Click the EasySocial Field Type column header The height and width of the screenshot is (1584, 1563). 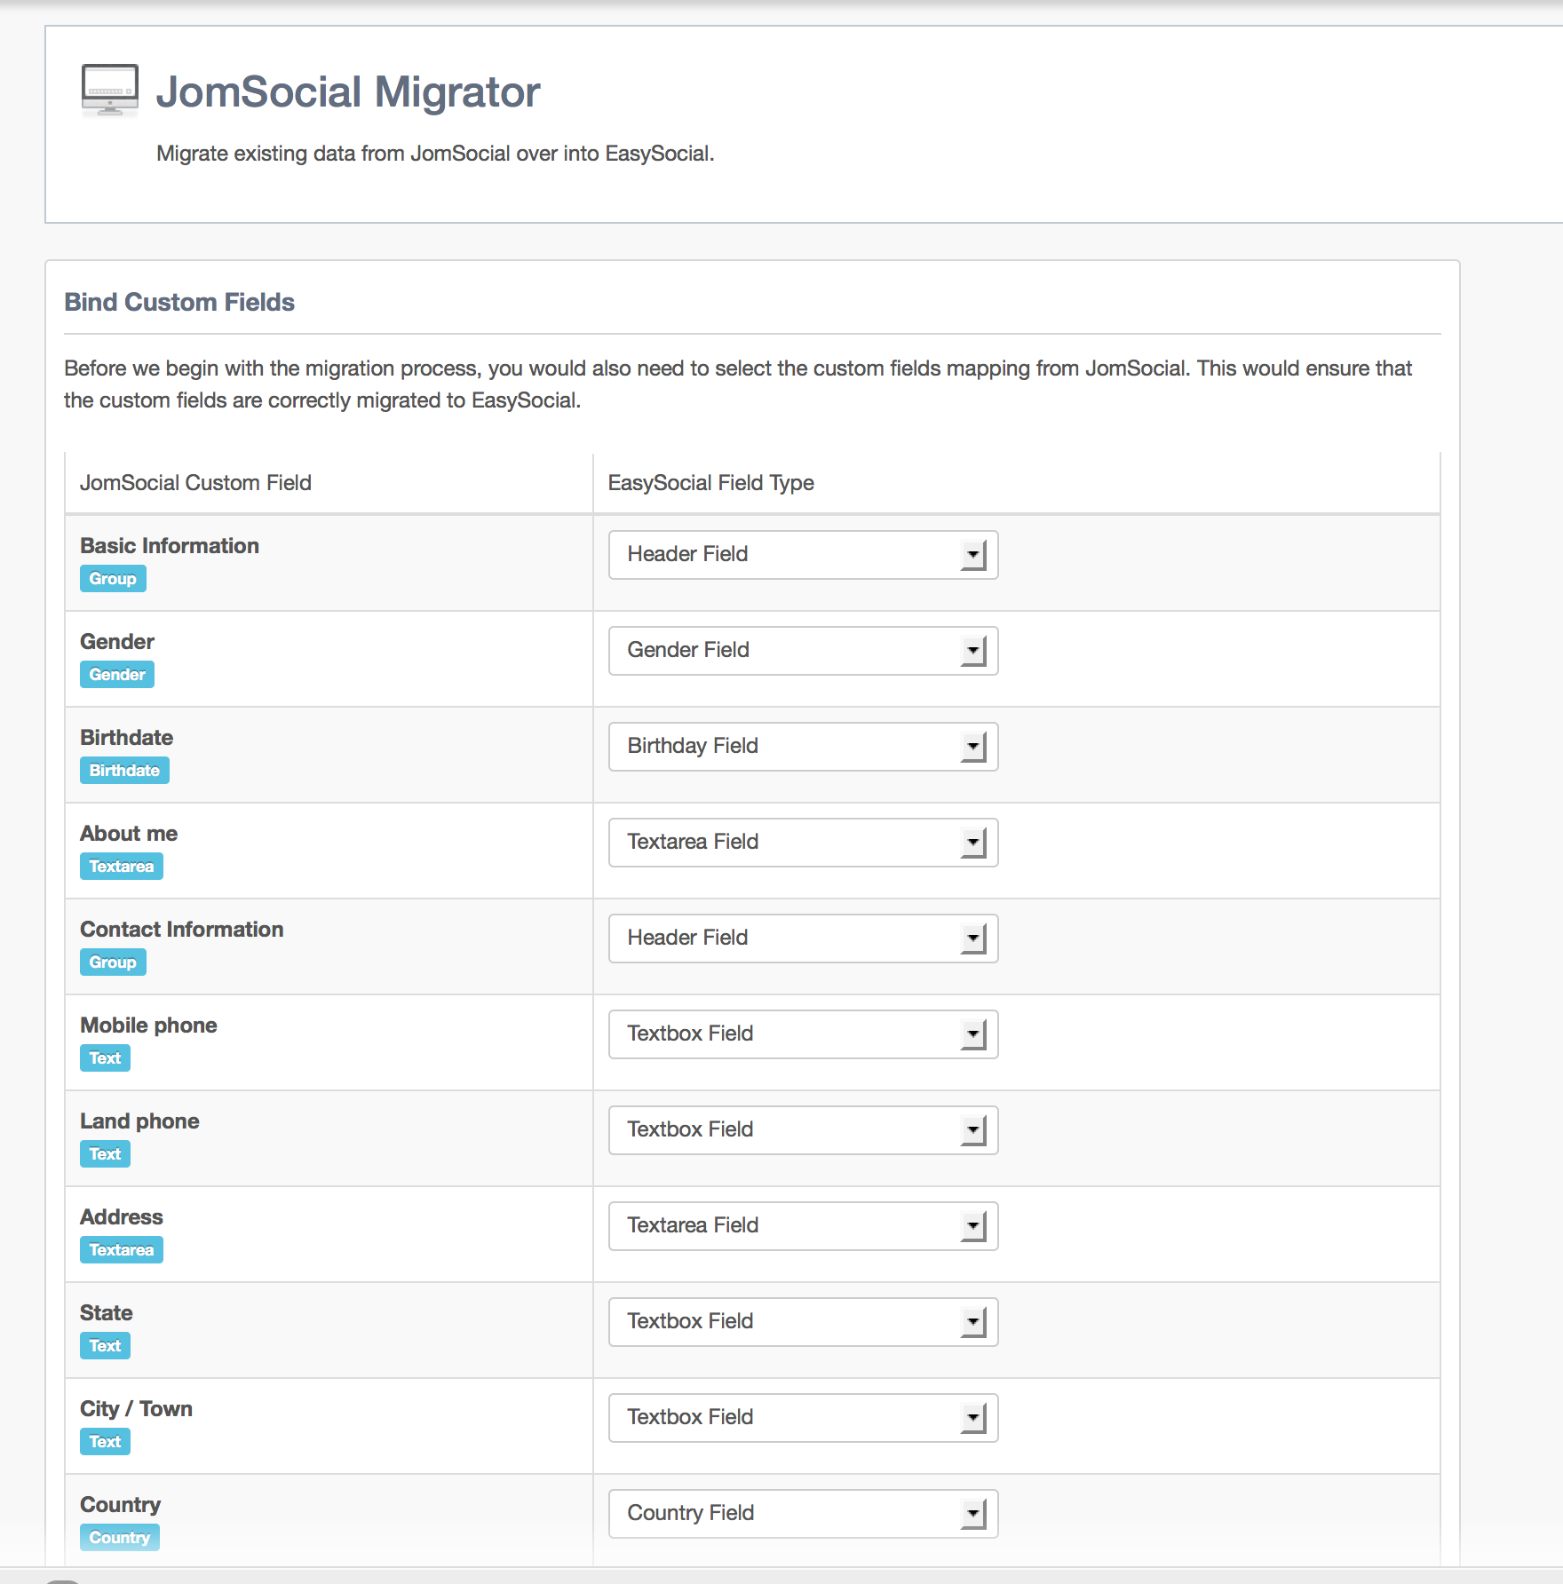710,483
